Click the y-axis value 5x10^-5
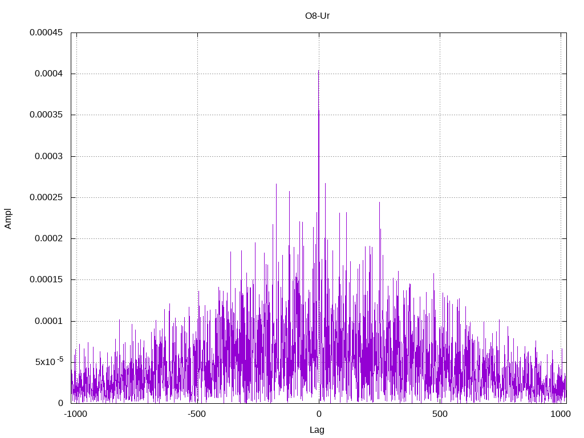Viewport: 584px width, 438px height. pyautogui.click(x=49, y=361)
